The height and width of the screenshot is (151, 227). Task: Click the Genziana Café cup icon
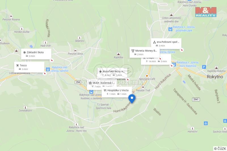[x=147, y=76]
